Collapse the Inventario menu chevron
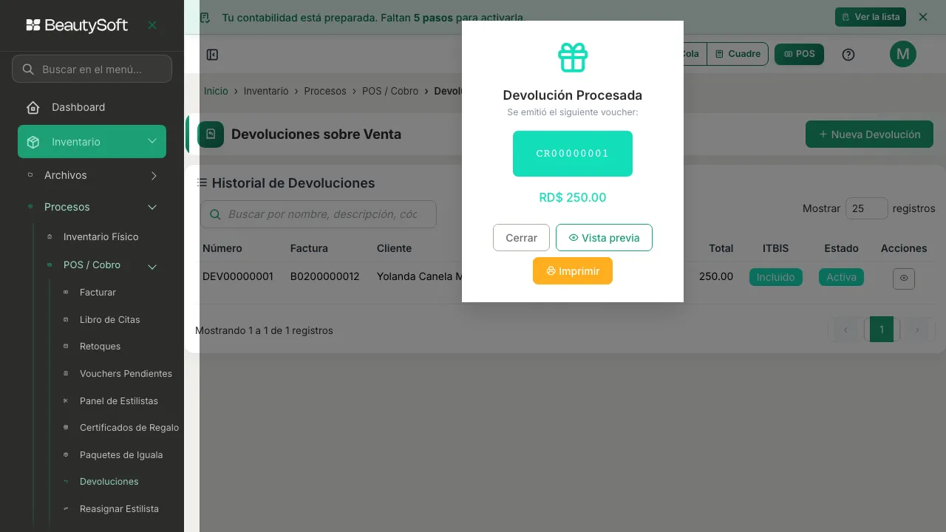 click(152, 141)
